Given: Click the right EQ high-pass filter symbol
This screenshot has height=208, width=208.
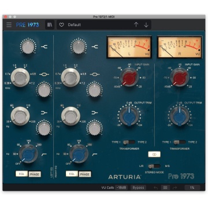Looking at the screenshot, I should point(95,154).
